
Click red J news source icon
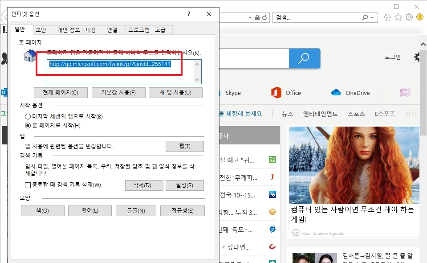point(272,177)
